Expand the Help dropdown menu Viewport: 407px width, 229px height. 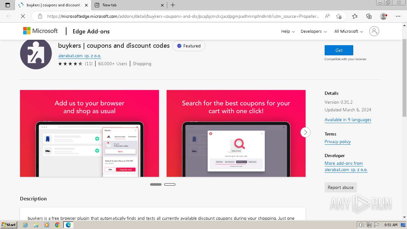(288, 31)
